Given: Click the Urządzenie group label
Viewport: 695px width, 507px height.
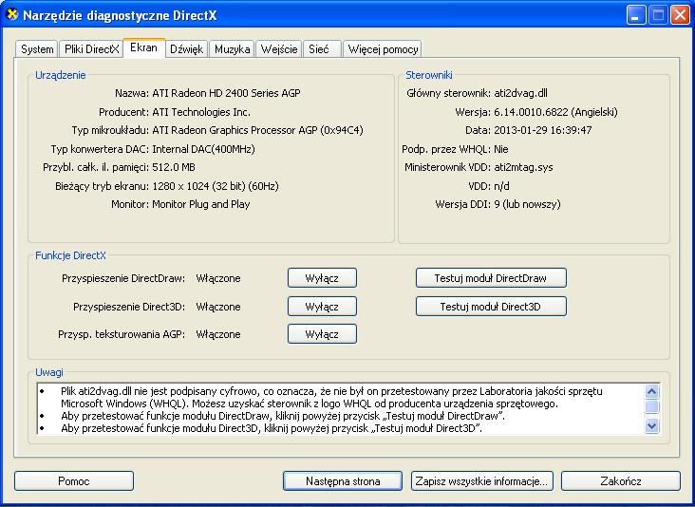Looking at the screenshot, I should [x=60, y=75].
